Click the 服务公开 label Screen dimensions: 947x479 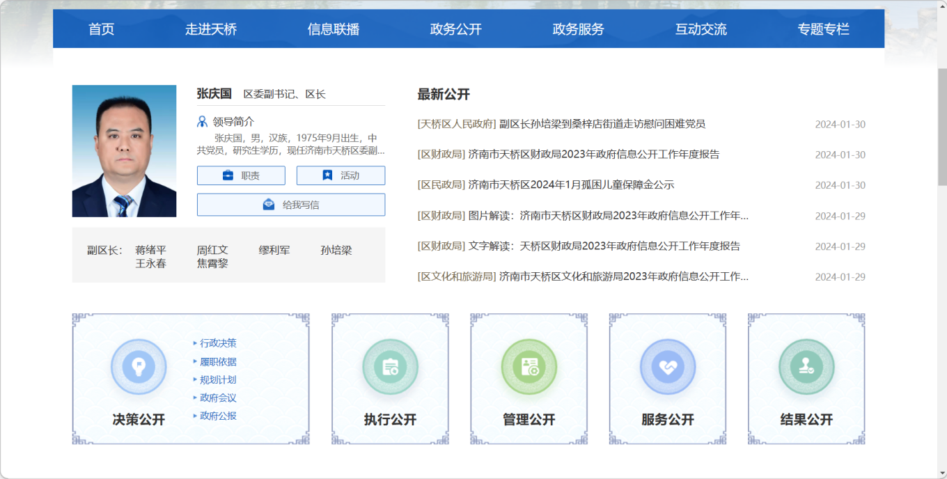(x=668, y=420)
